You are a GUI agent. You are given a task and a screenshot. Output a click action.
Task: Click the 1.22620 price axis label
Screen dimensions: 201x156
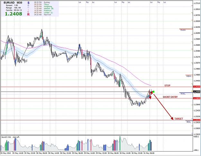tap(197, 134)
